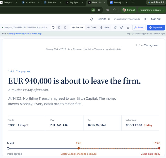This screenshot has width=166, height=158.
Task: Click the preview URL field
Action: pyautogui.click(x=26, y=28)
